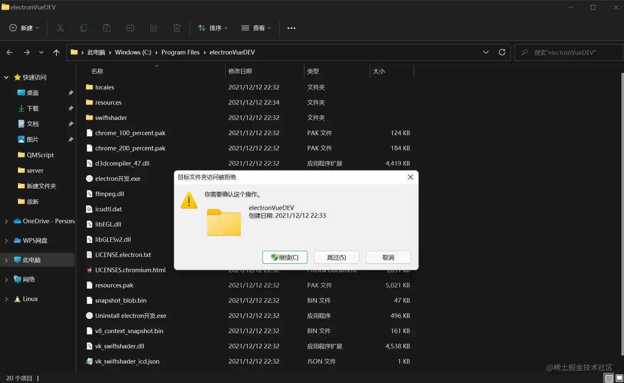The width and height of the screenshot is (624, 383).
Task: Click the icudtl.dat file icon
Action: 89,209
